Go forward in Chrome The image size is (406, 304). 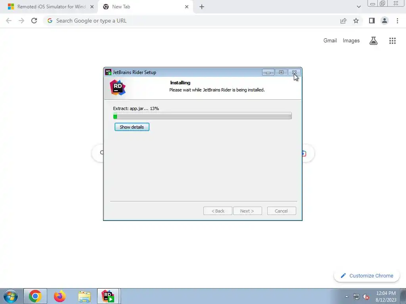tap(21, 21)
